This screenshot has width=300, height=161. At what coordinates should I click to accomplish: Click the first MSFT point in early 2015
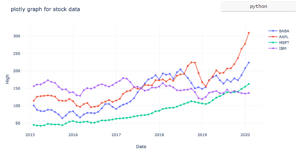pyautogui.click(x=34, y=125)
